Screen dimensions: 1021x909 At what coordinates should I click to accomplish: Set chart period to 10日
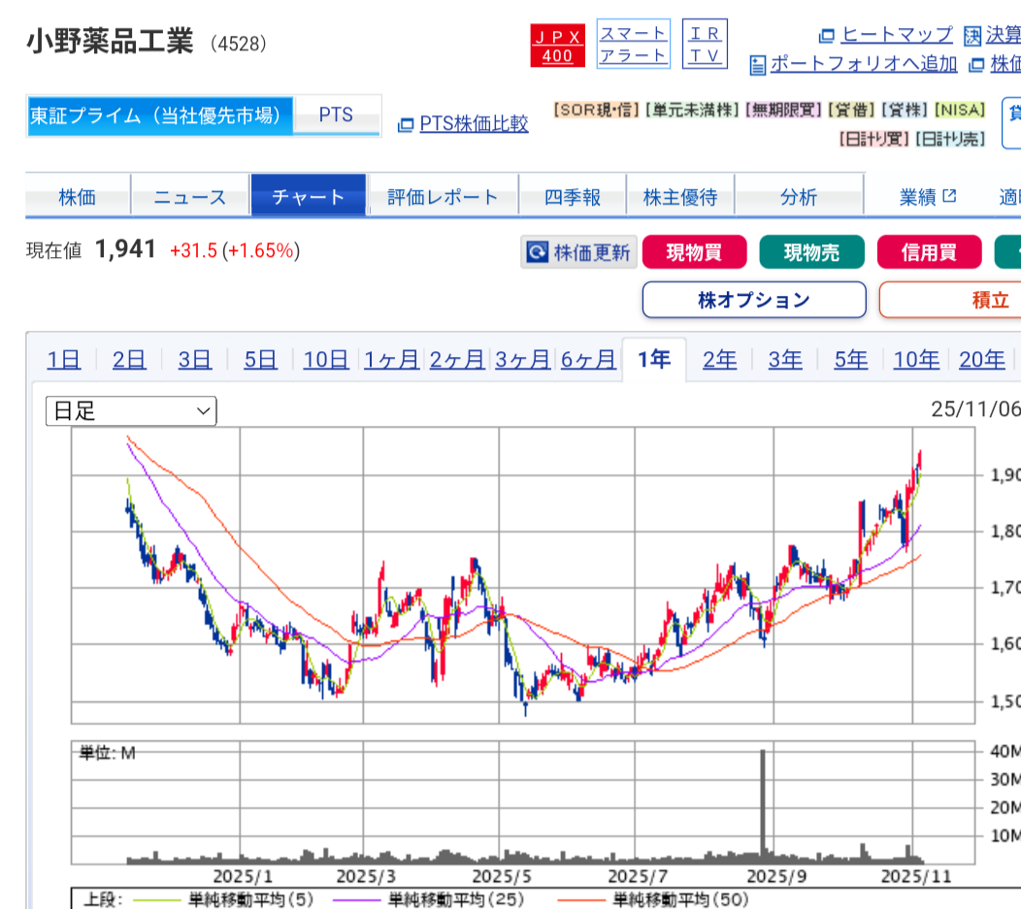[326, 359]
